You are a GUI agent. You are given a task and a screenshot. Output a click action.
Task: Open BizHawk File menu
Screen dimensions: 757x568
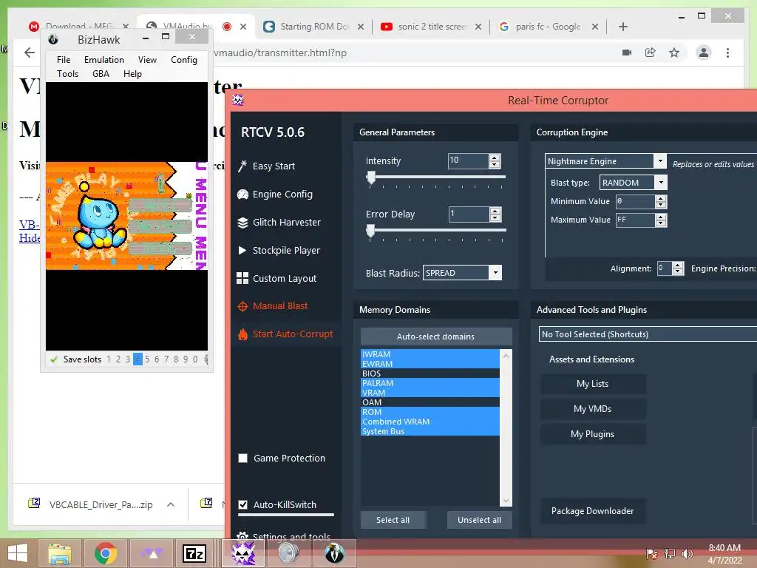coord(64,60)
